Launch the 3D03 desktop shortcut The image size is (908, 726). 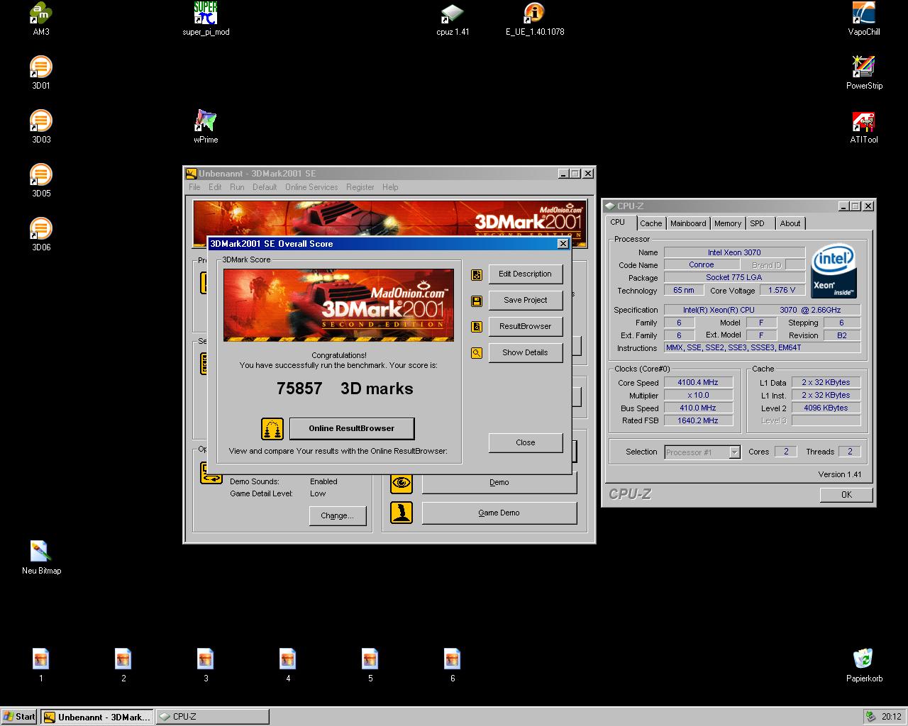41,121
